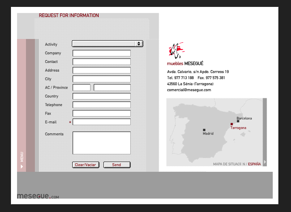Click the ESPAÑA map link
Image resolution: width=291 pixels, height=212 pixels.
click(254, 164)
